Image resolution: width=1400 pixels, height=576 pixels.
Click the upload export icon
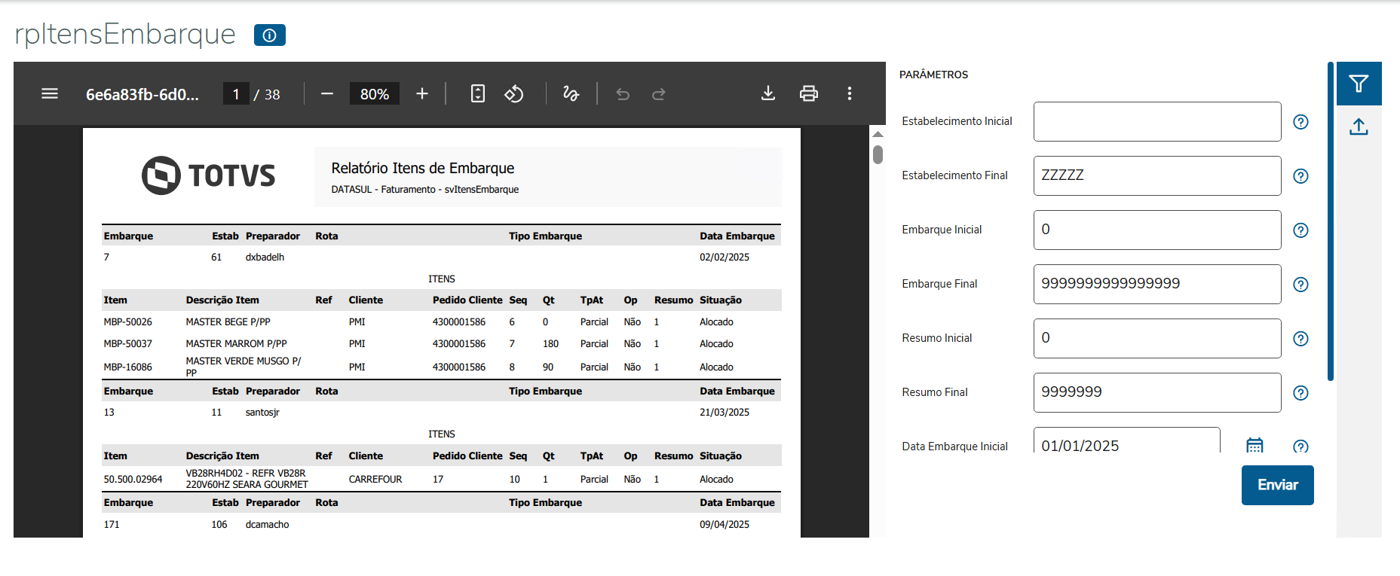(x=1359, y=126)
